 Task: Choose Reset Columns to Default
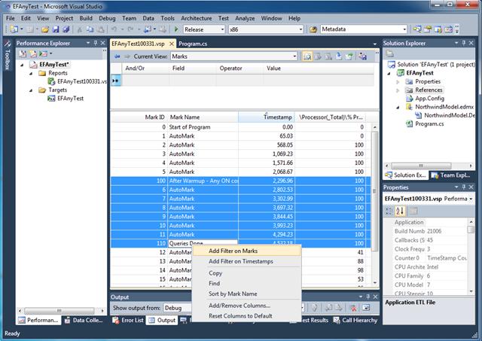click(x=246, y=316)
